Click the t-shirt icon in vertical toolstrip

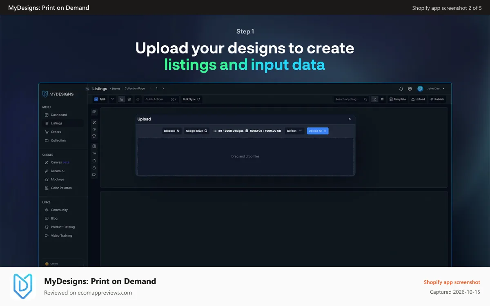pos(94,136)
